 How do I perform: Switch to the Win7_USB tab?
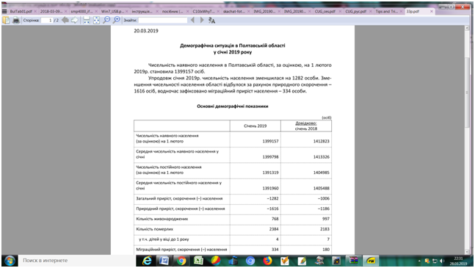click(x=112, y=12)
